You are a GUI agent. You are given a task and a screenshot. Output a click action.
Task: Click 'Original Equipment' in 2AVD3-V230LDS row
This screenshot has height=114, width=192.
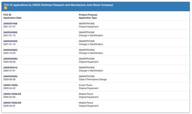pyautogui.click(x=89, y=106)
